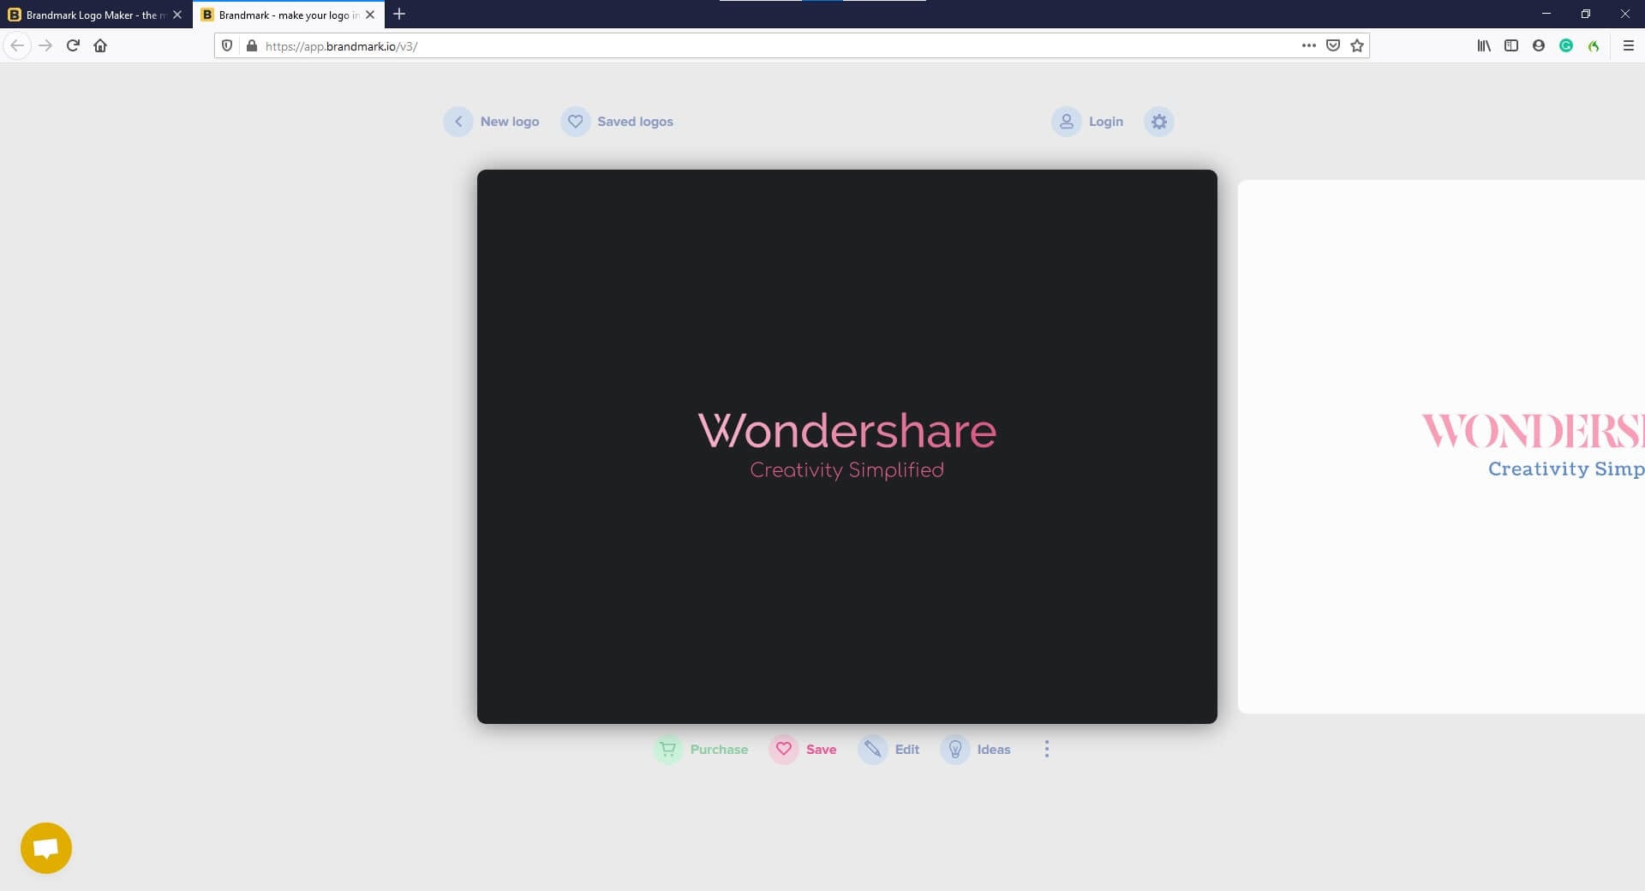The height and width of the screenshot is (891, 1645).
Task: Restore down the browser window
Action: tap(1586, 14)
